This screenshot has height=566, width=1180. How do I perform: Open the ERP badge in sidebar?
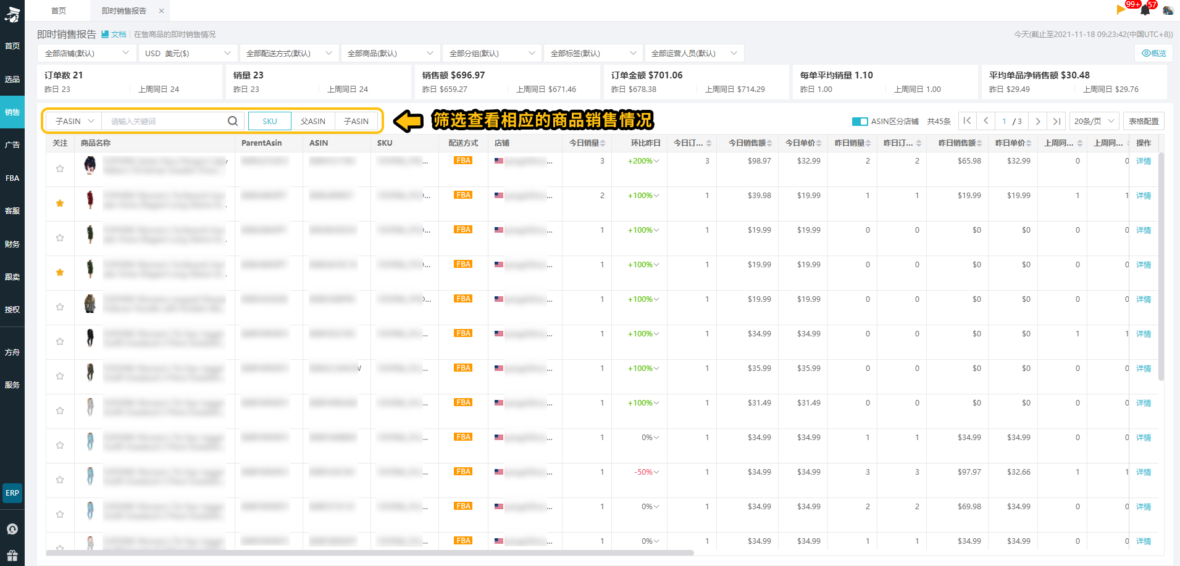(x=12, y=493)
